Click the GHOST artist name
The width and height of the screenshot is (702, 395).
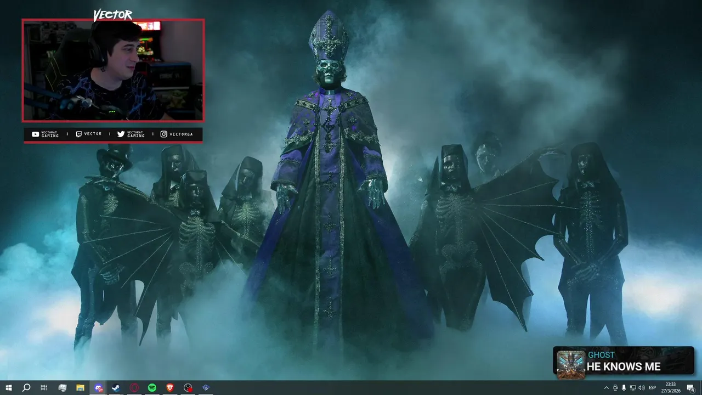[601, 355]
